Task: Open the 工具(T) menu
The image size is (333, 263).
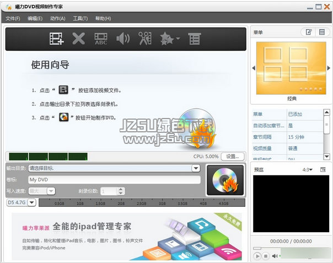Action: click(x=80, y=19)
